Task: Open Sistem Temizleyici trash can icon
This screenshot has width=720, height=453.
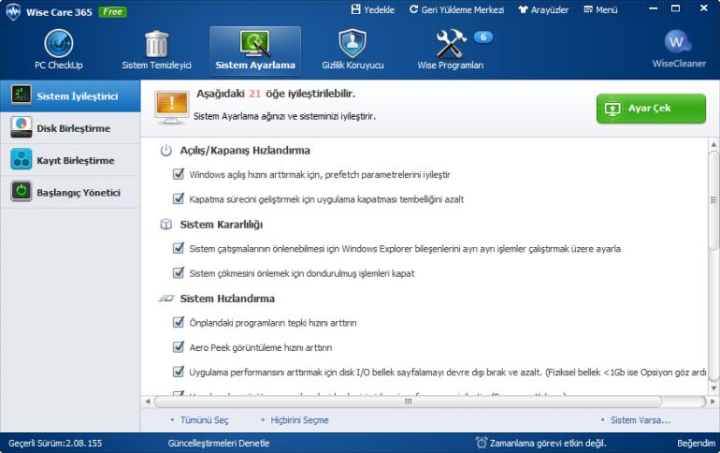Action: click(156, 44)
